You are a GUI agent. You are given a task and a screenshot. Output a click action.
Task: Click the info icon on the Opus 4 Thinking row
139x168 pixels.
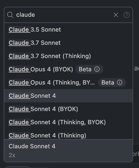click(120, 82)
